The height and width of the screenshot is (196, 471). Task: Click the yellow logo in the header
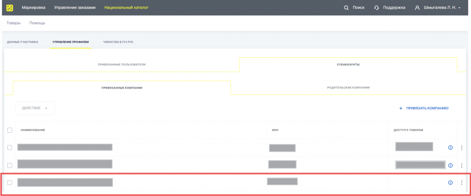click(10, 7)
